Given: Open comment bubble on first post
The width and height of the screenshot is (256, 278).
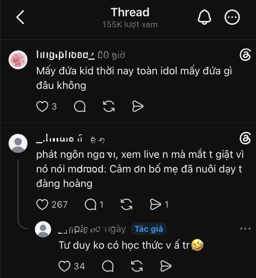Looking at the screenshot, I should pyautogui.click(x=80, y=106).
